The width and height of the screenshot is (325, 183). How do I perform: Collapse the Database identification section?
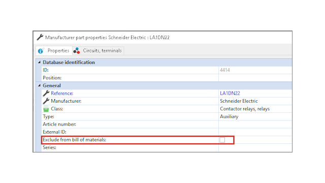pos(39,62)
